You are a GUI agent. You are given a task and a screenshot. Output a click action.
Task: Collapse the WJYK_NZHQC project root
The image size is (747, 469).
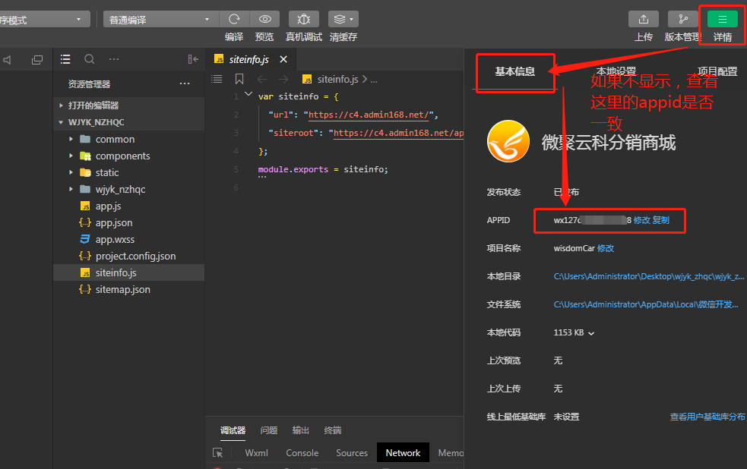pyautogui.click(x=128, y=121)
